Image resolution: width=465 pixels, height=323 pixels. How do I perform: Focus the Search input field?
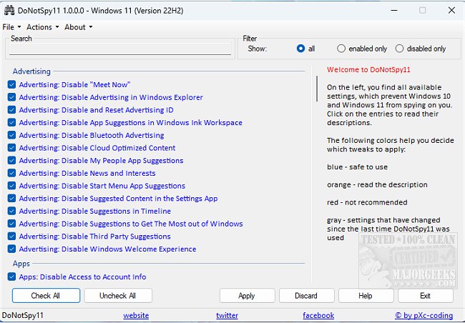[120, 49]
